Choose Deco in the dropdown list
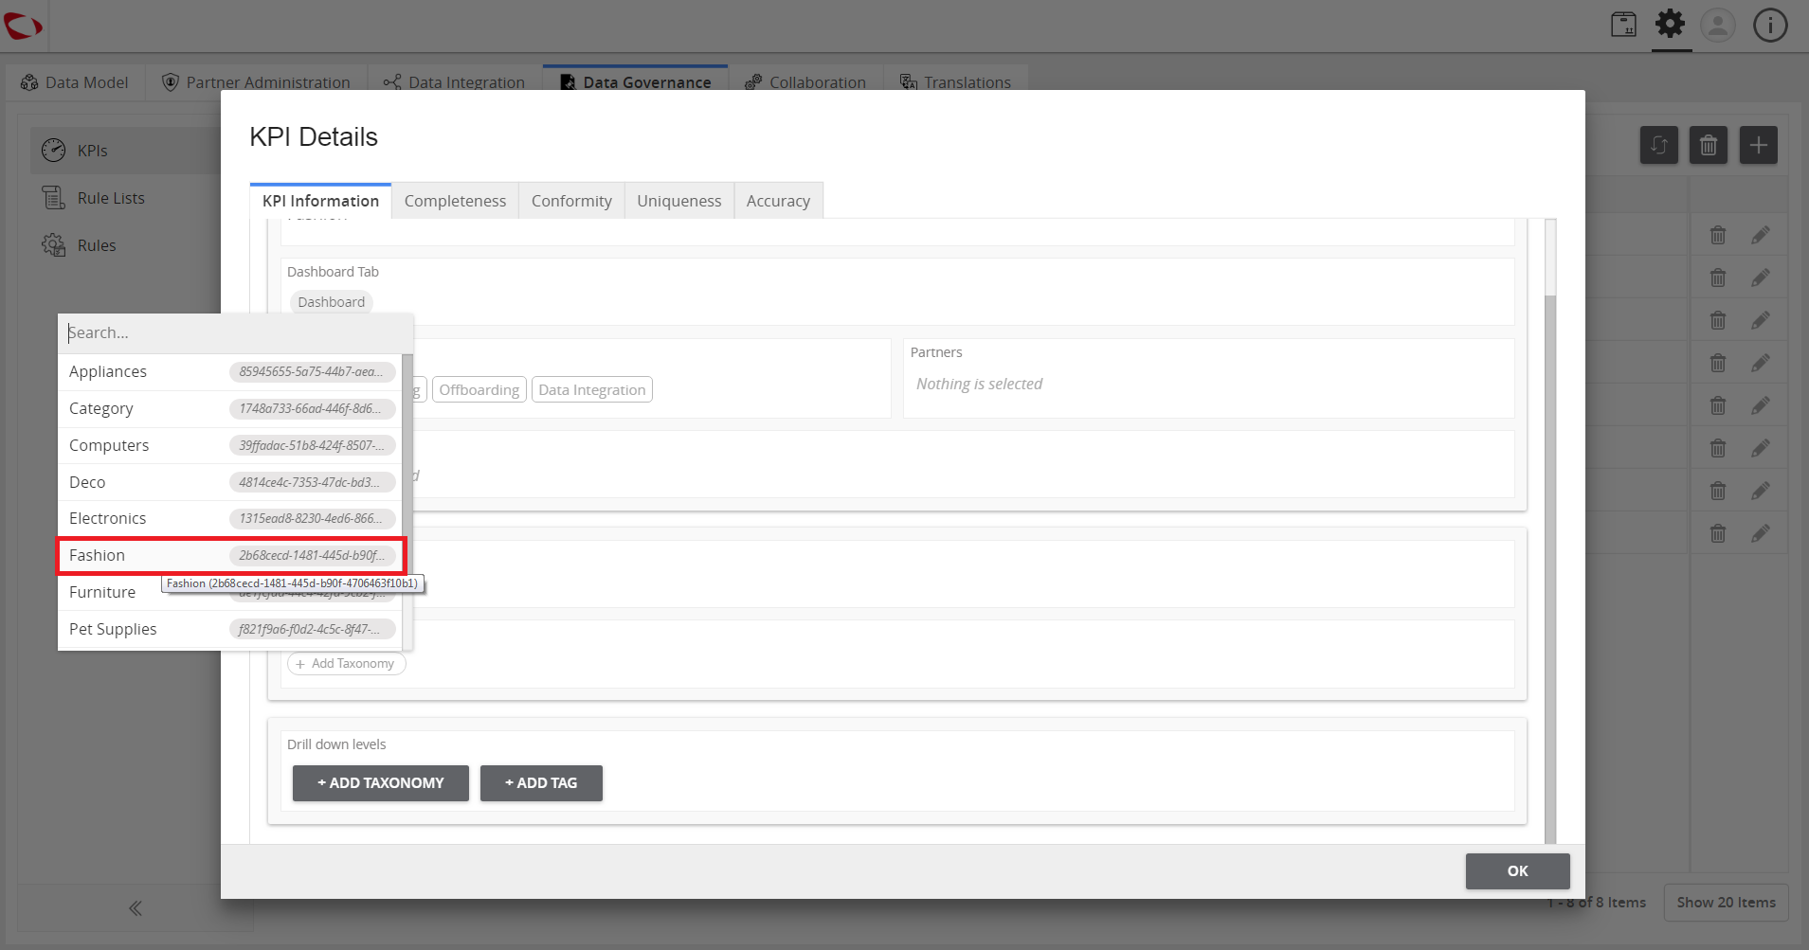The width and height of the screenshot is (1809, 950). [229, 482]
